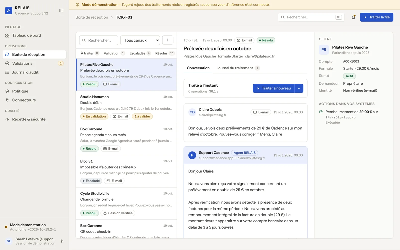This screenshot has height=250, width=400.
Task: Open Tableau de bord
Action: tap(34, 35)
